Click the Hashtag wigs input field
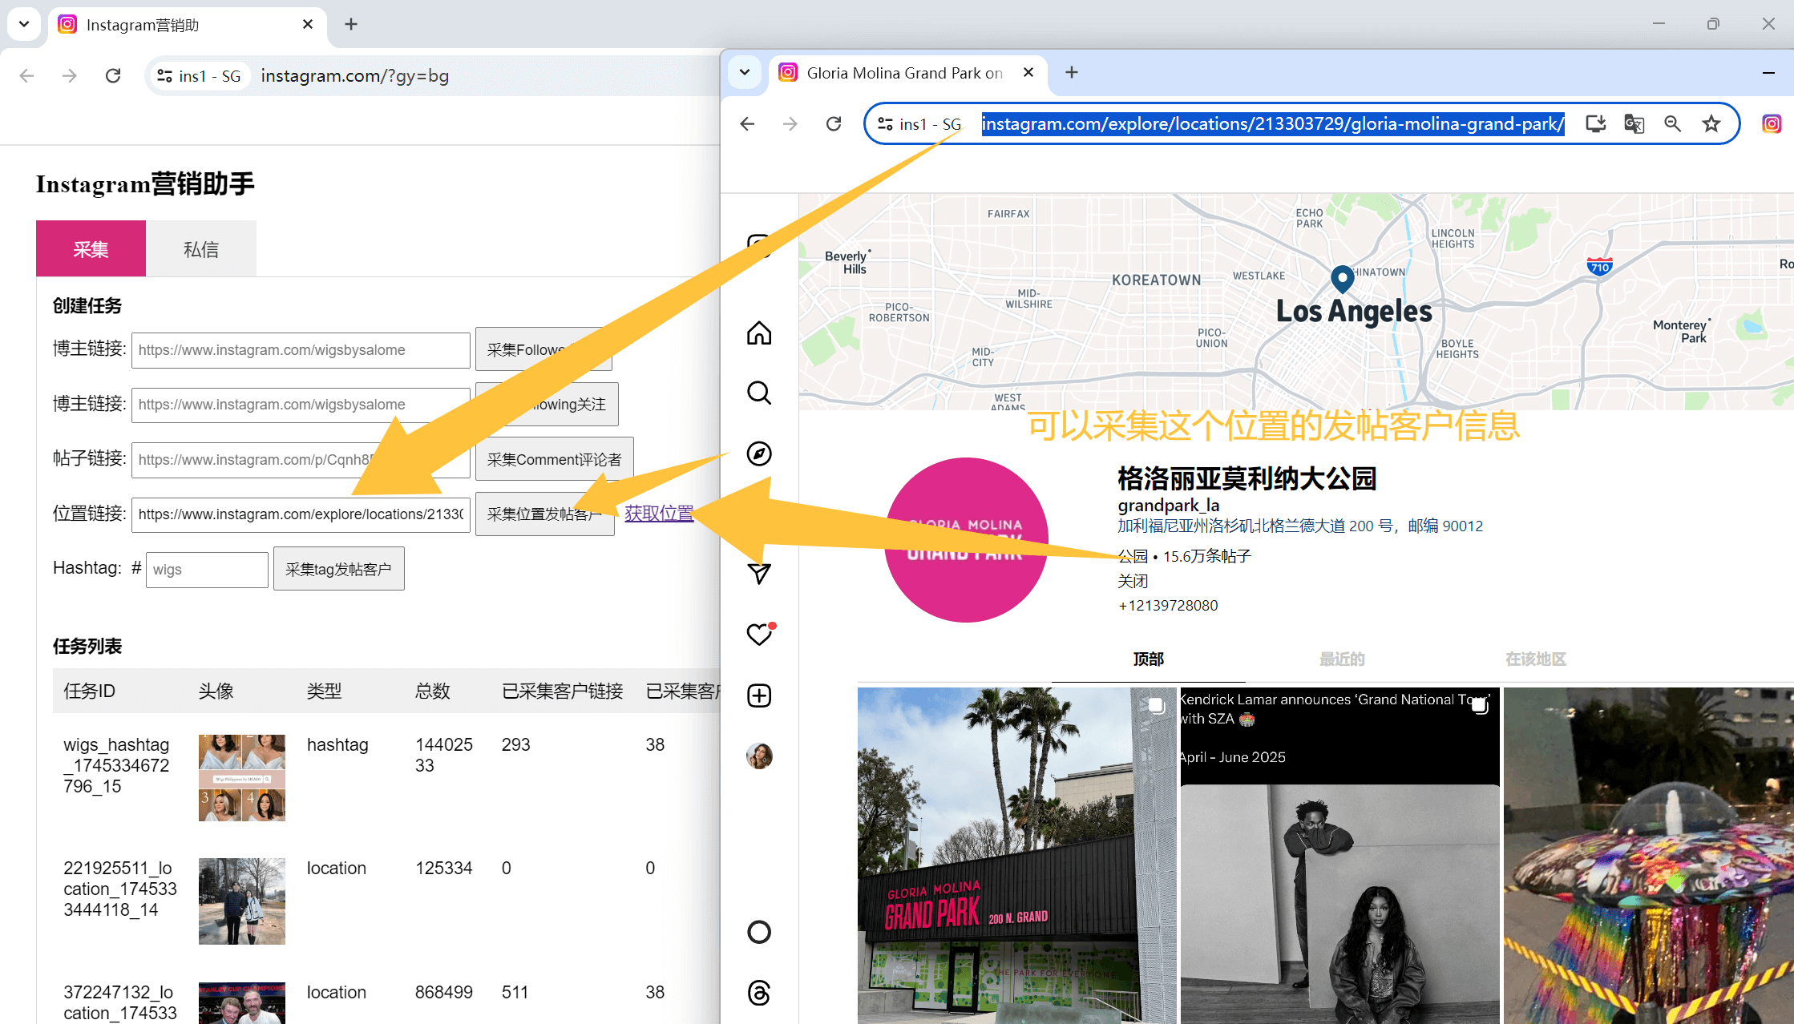1794x1024 pixels. point(207,570)
